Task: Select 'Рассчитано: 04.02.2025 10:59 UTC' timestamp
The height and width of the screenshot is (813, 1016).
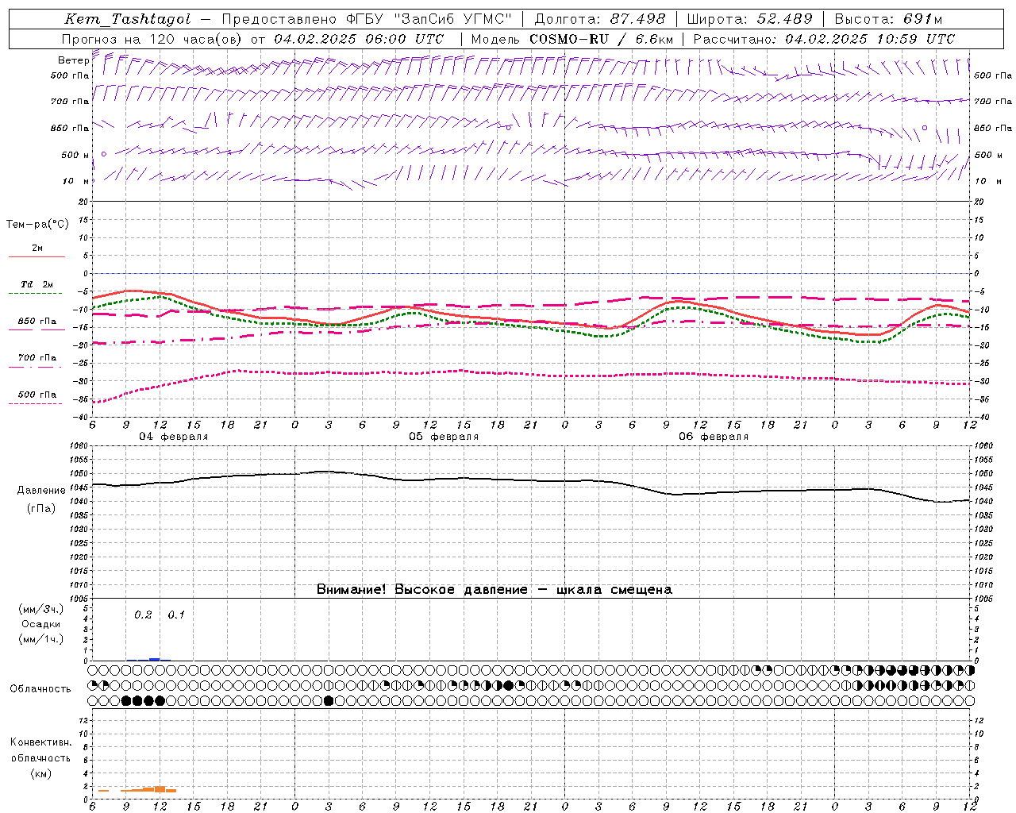Action: (824, 39)
